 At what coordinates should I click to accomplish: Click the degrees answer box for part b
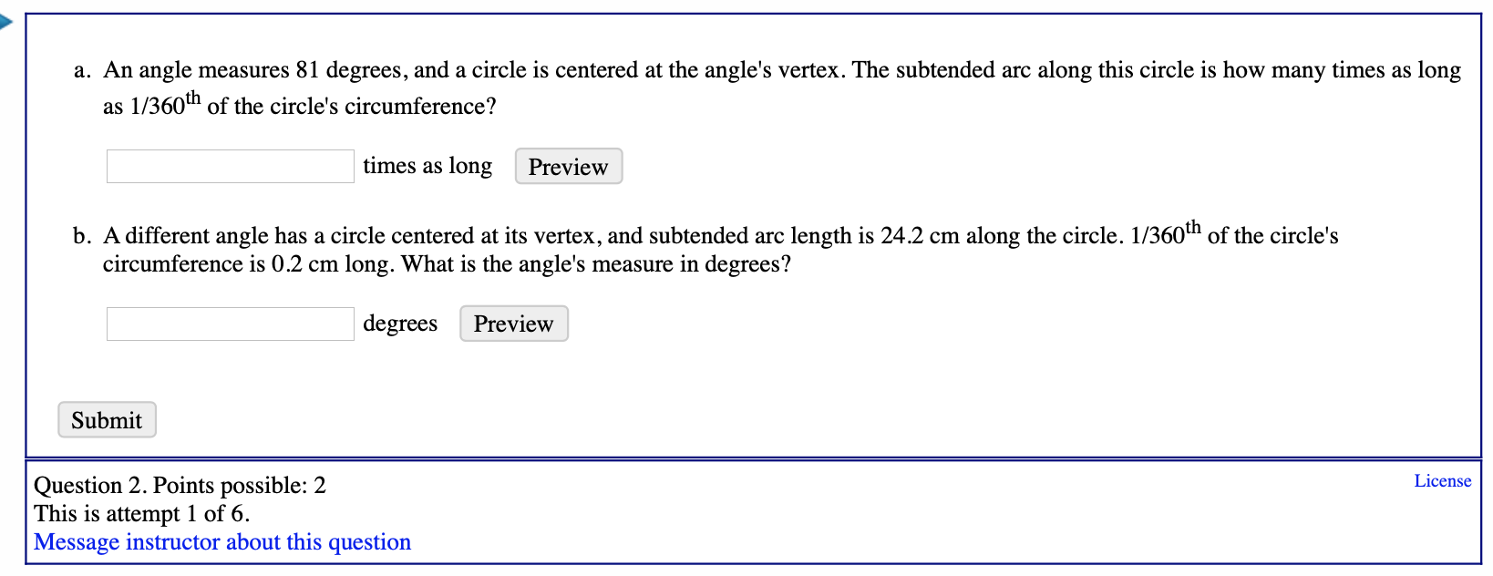[x=229, y=323]
